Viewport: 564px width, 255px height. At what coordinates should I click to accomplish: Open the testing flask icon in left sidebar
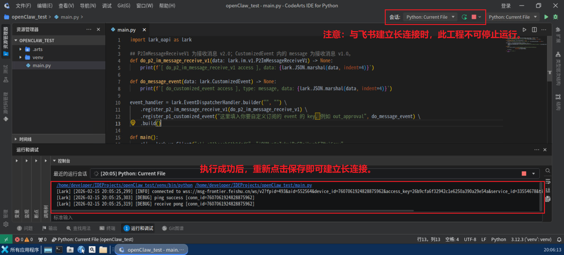[x=6, y=73]
